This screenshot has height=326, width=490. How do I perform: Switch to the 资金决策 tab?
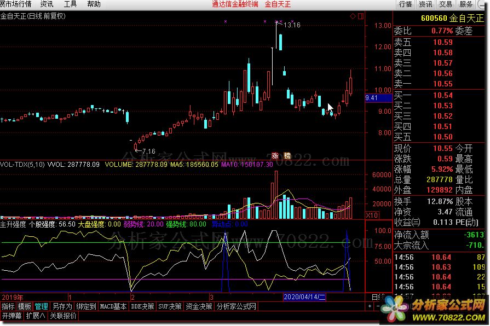point(199,306)
